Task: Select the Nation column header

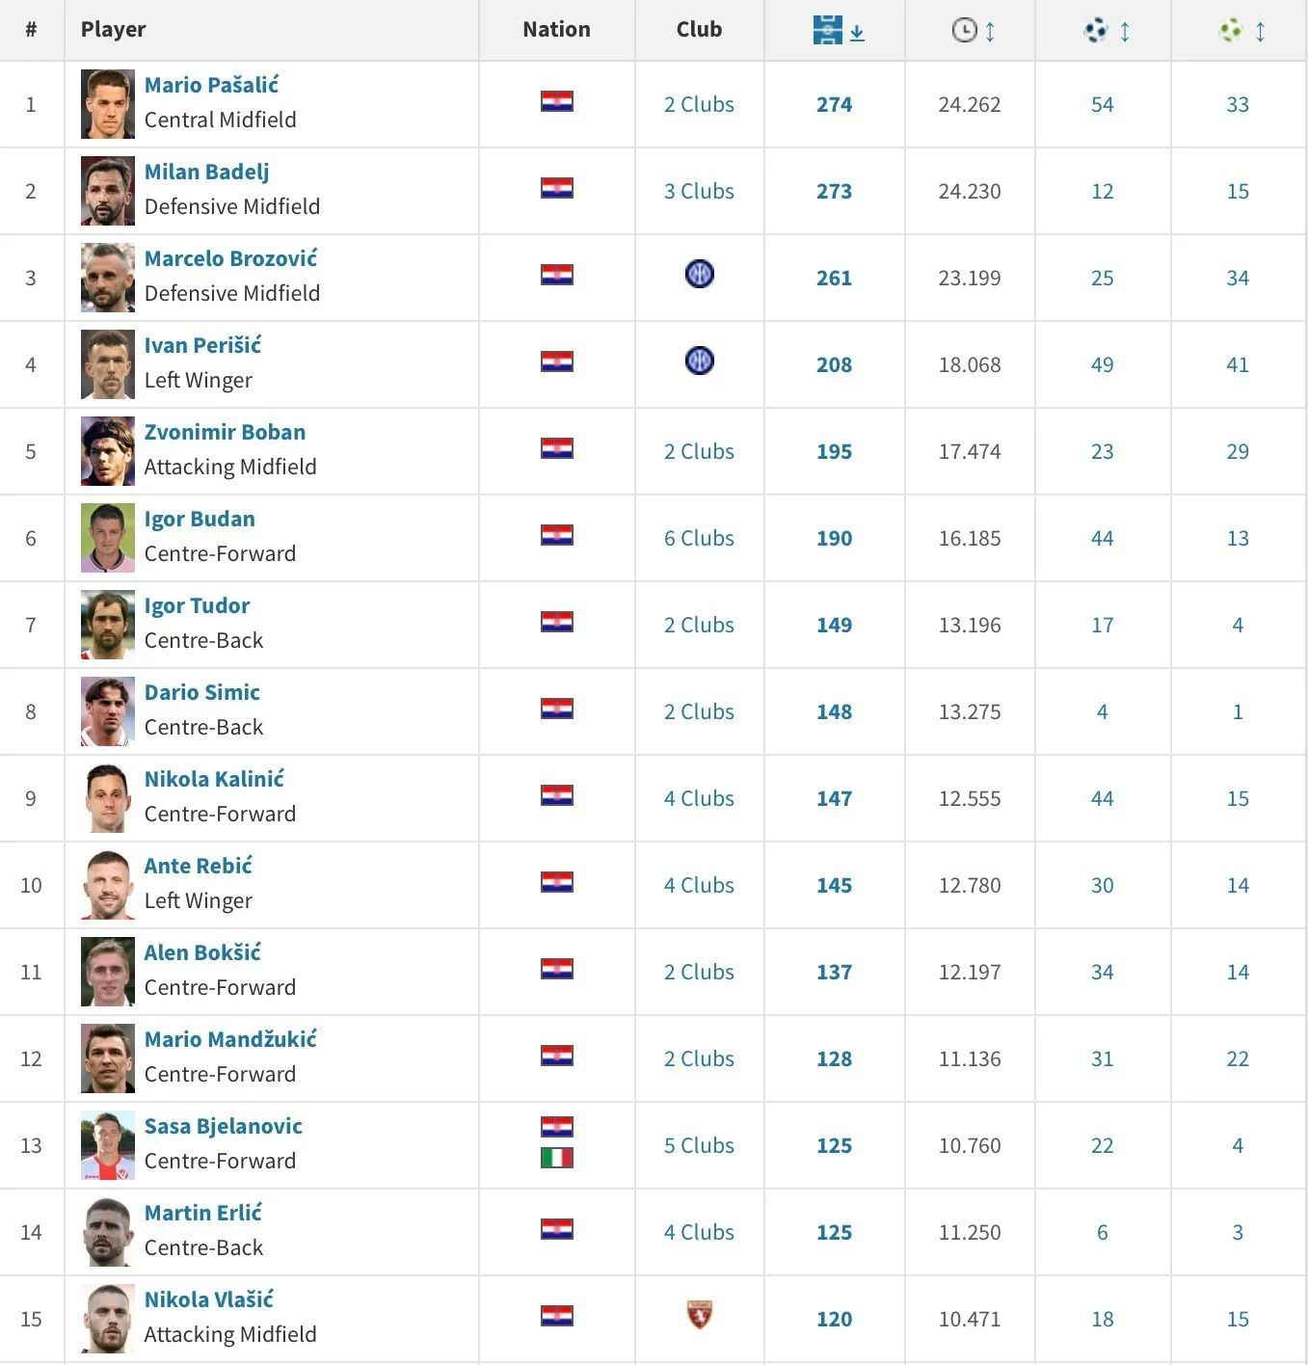Action: pyautogui.click(x=556, y=29)
